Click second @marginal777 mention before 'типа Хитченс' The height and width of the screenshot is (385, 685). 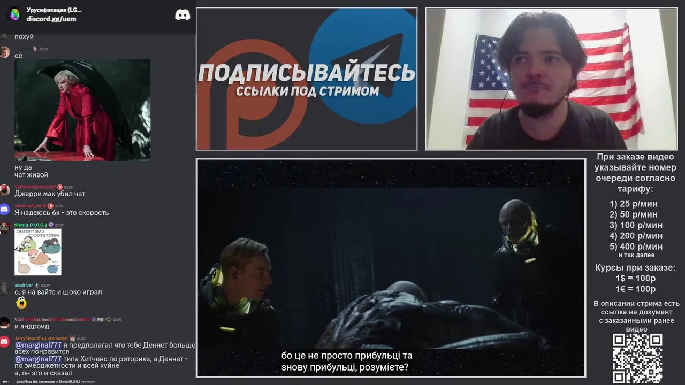[x=38, y=359]
